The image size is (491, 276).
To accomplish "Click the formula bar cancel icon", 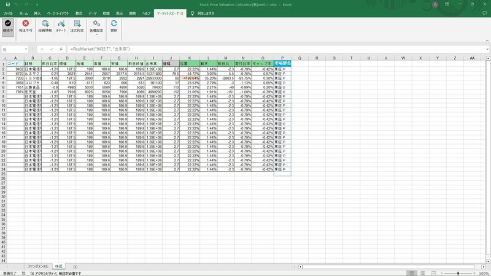I will 42,49.
